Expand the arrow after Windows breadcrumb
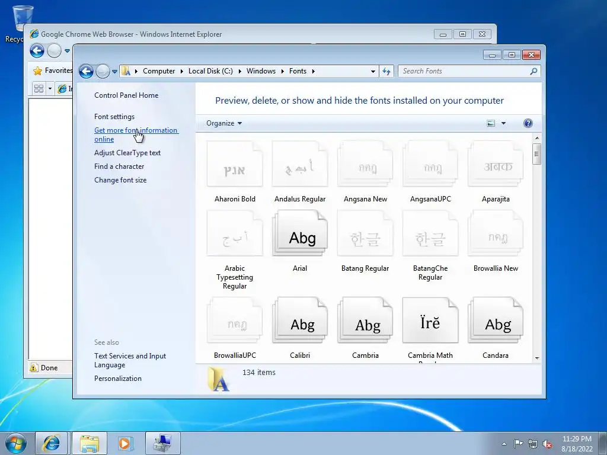The image size is (607, 455). pyautogui.click(x=283, y=71)
